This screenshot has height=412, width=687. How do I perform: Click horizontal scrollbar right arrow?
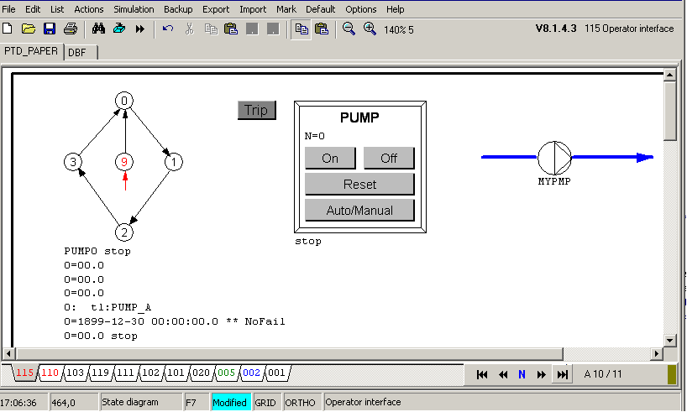656,353
